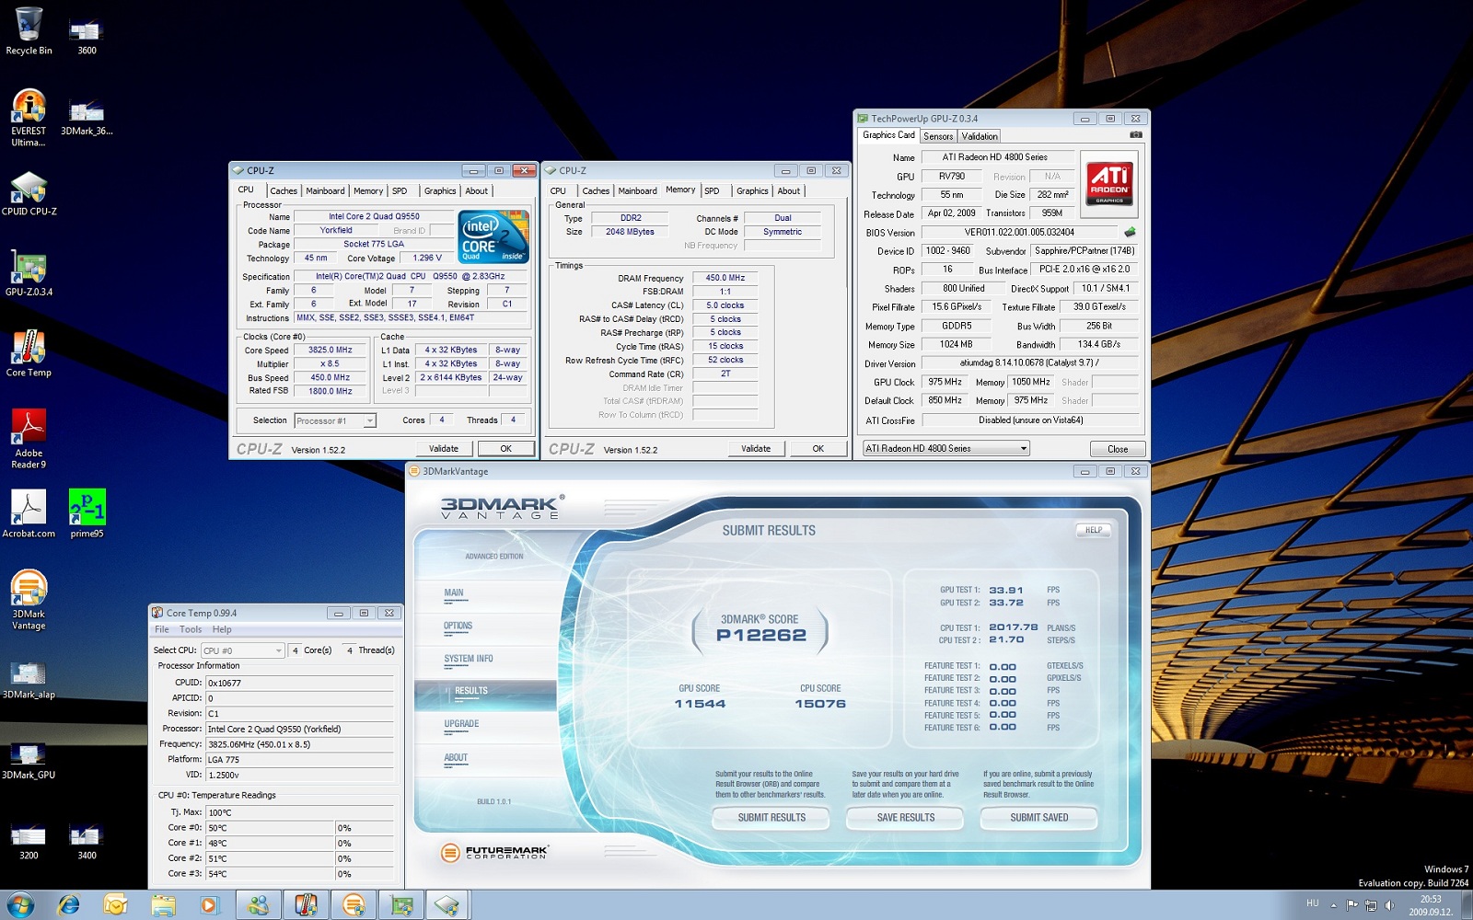Select OPTIONS in the 3DMark Vantage sidebar
The width and height of the screenshot is (1473, 920).
(458, 627)
